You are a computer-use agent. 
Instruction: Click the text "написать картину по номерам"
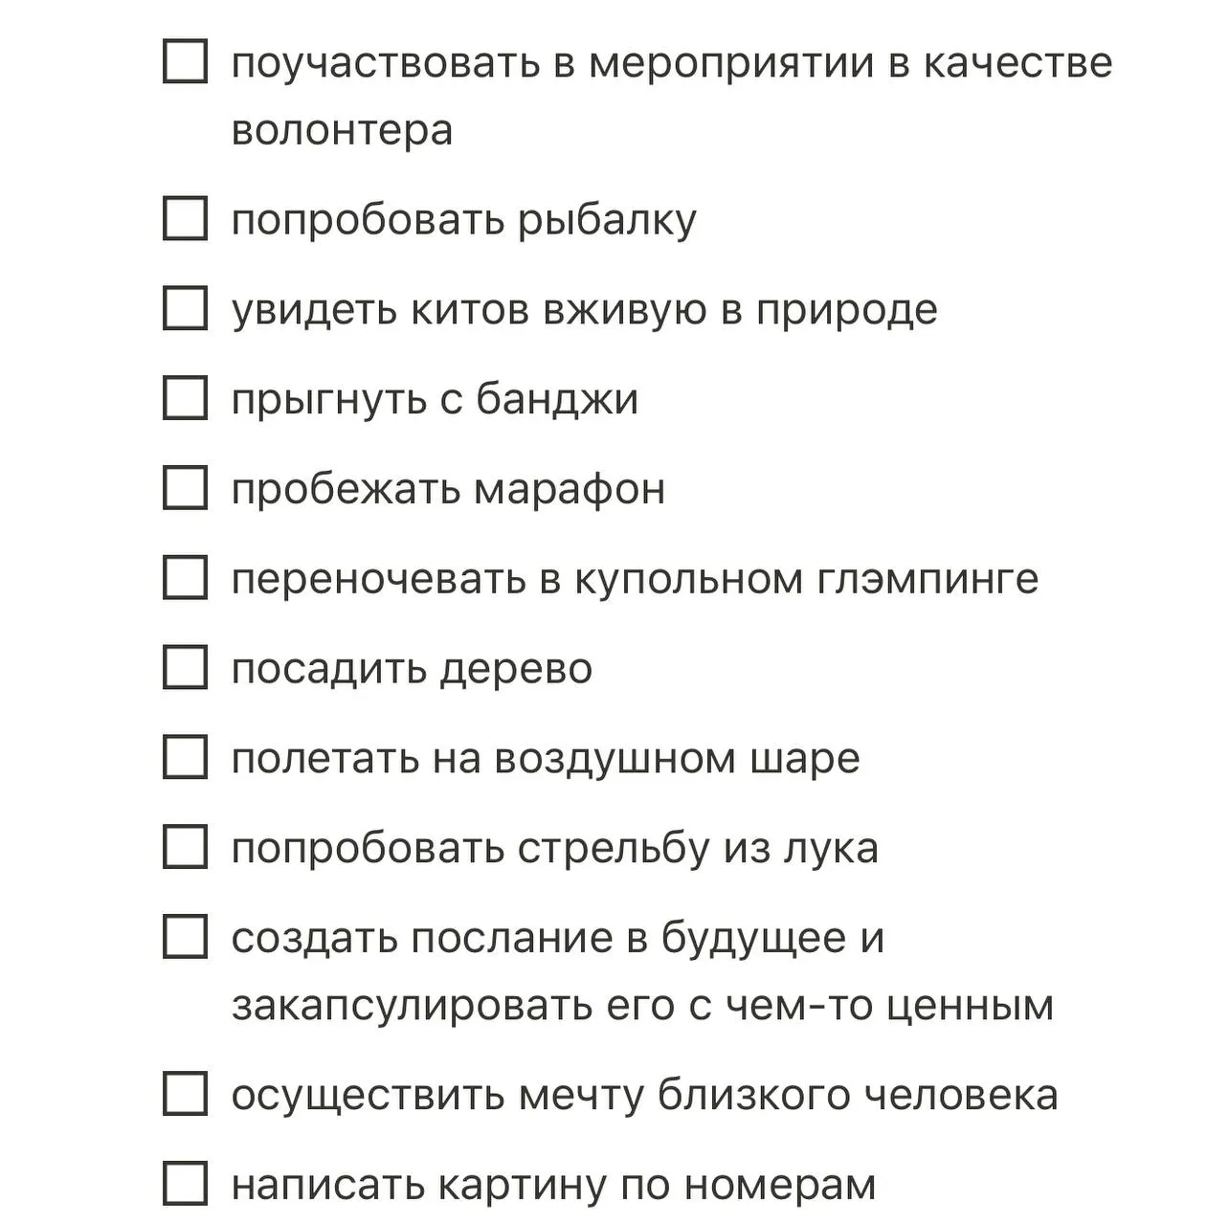point(554,1185)
